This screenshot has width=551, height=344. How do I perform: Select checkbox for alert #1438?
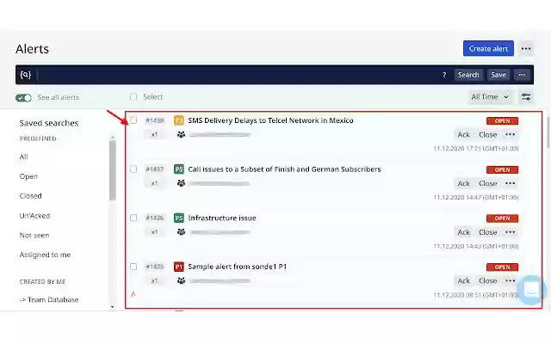tap(133, 120)
